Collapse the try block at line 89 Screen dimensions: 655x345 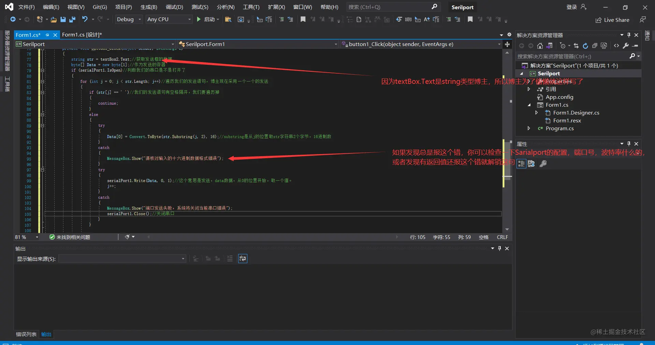[x=43, y=125]
